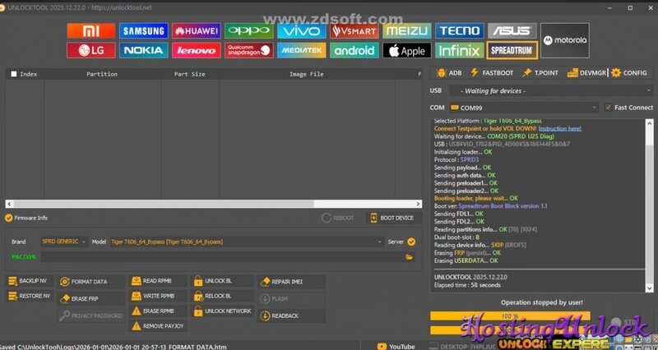Open the MediaTek brand section
The image size is (658, 350).
click(x=301, y=51)
